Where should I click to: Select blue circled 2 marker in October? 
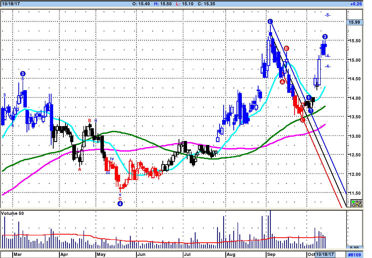[311, 111]
